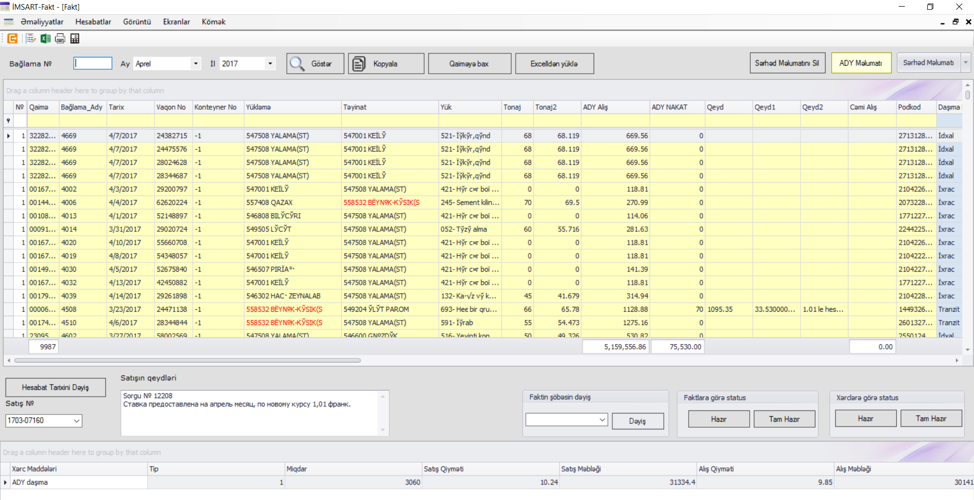Expand the İl year dropdown
This screenshot has height=500, width=974.
(x=270, y=64)
